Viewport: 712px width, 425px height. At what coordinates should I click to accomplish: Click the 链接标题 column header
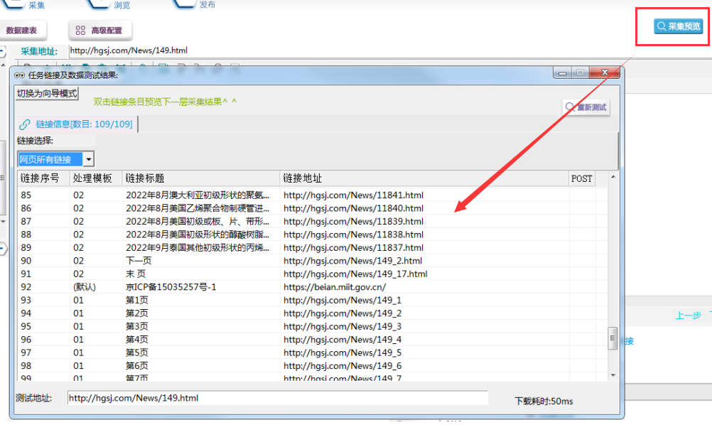(x=201, y=178)
